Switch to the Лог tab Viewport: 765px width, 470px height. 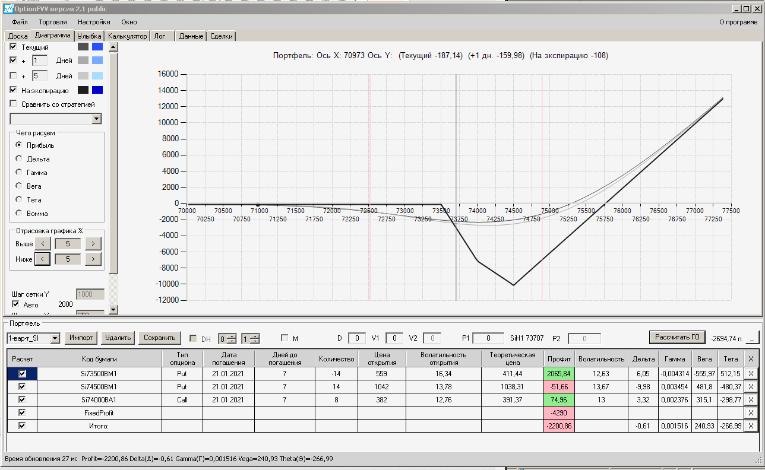(160, 36)
